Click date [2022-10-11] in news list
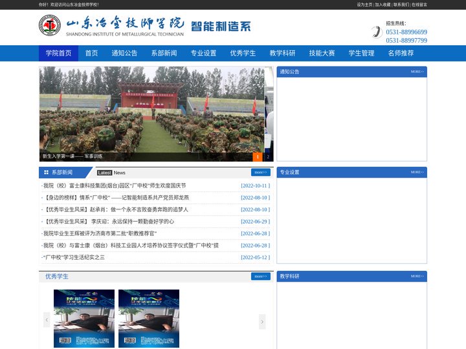 (255, 185)
